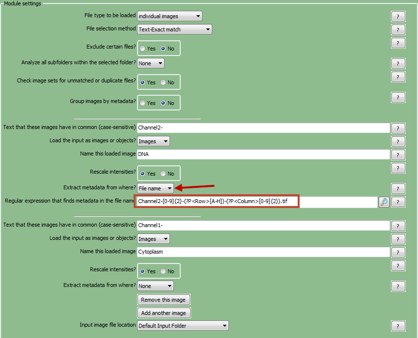This screenshot has height=338, width=418.
Task: Click the magnifier icon beside the regular expression field
Action: pyautogui.click(x=384, y=202)
